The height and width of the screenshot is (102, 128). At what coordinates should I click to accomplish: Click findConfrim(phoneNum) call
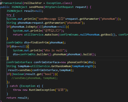(x=47, y=43)
